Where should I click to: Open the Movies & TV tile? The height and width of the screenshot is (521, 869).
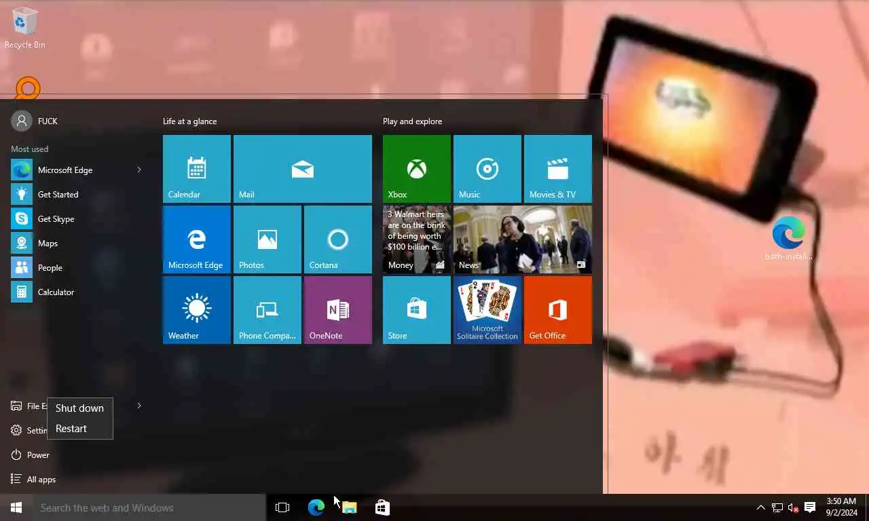[558, 169]
